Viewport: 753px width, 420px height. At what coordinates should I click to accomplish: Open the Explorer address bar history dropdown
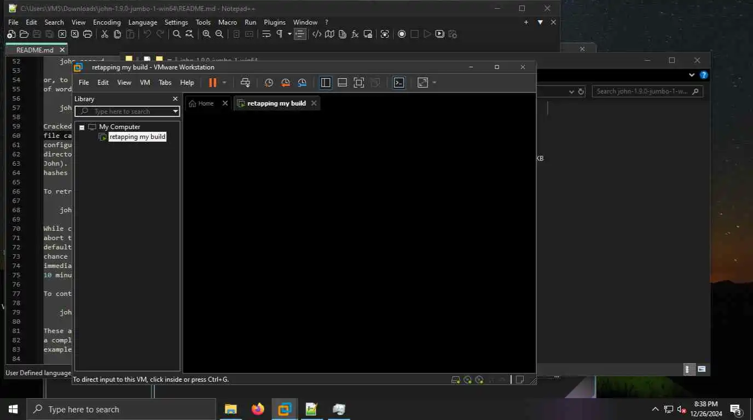(571, 91)
